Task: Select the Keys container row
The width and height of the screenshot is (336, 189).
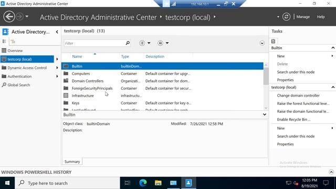Action: click(x=162, y=103)
